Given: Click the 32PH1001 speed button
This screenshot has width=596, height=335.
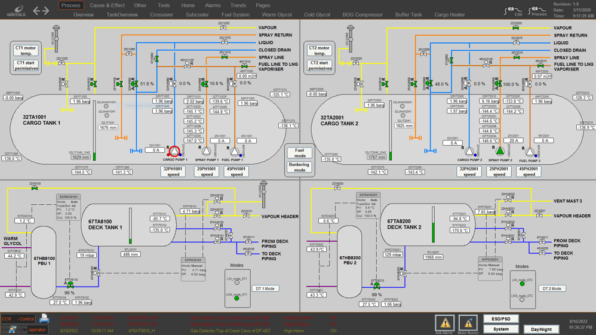Looking at the screenshot, I should coord(173,171).
